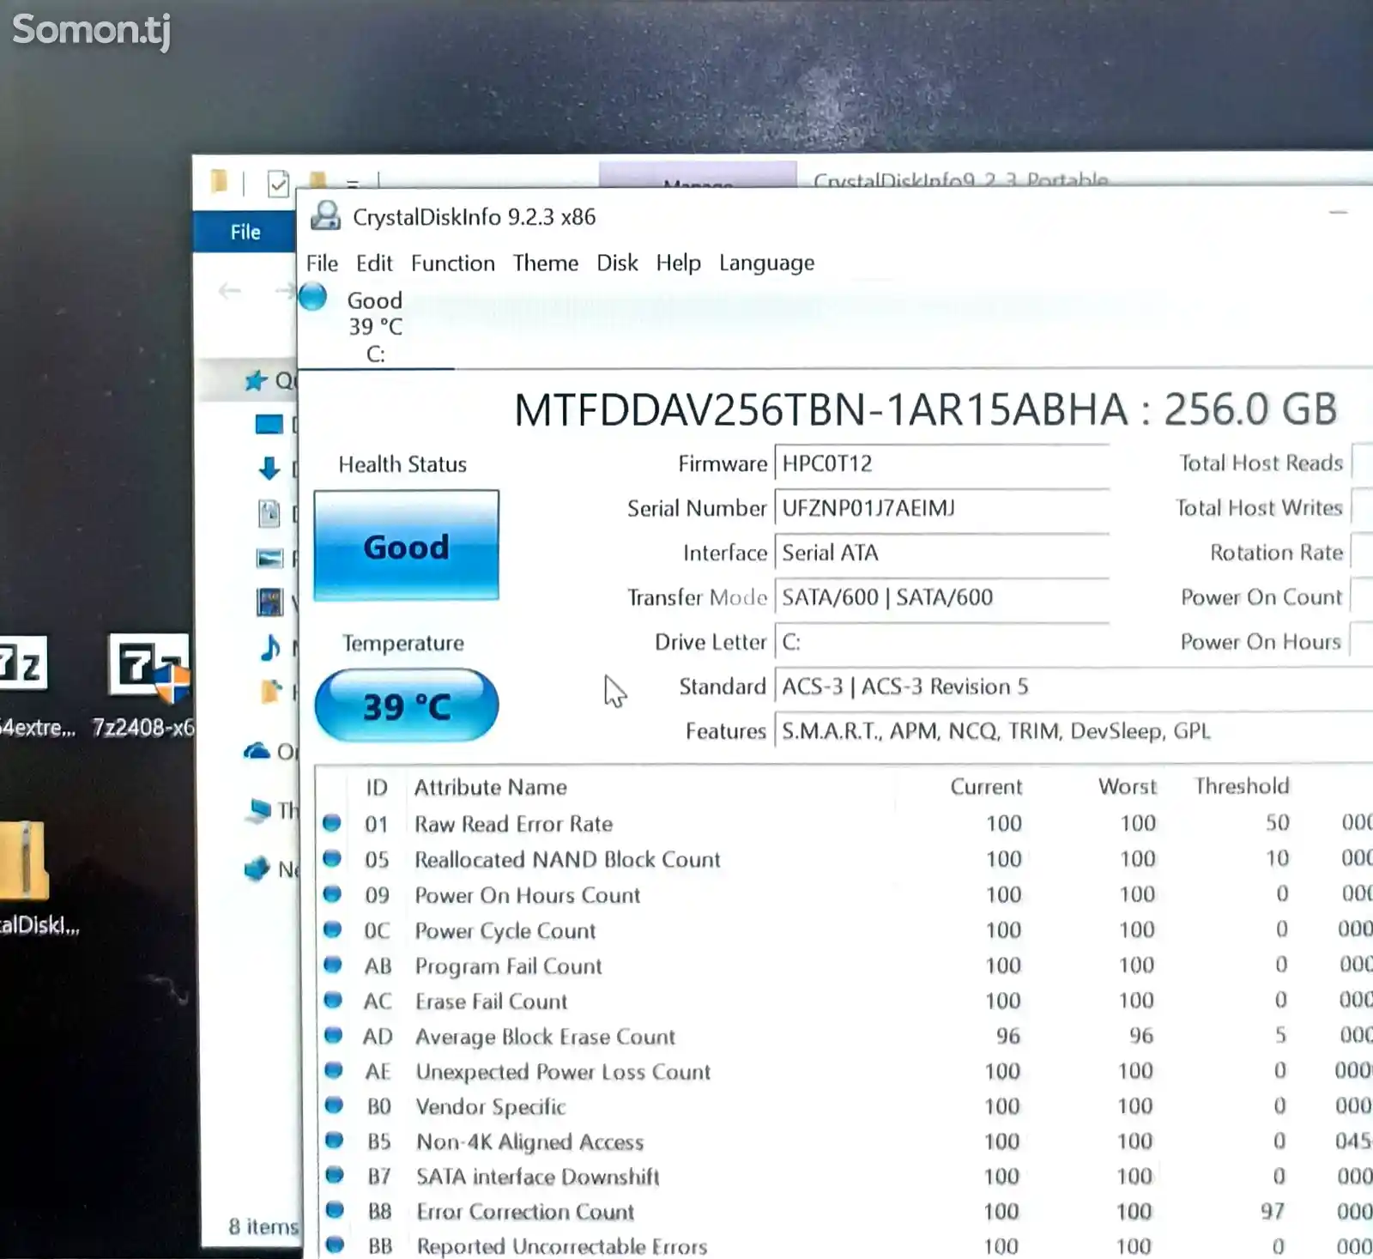Click the Music note icon in Explorer sidebar
Image resolution: width=1373 pixels, height=1259 pixels.
pos(269,647)
